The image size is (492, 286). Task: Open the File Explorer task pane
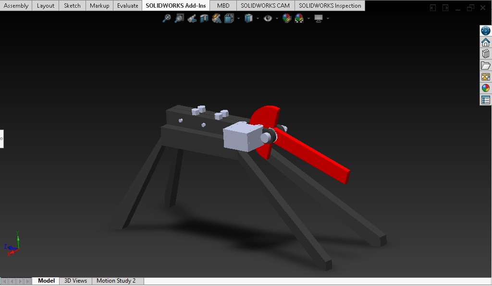tap(486, 65)
